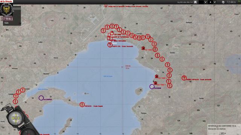Click the dot marker shape preview
Screen dimensions: 241x135
pyautogui.click(x=210, y=2)
